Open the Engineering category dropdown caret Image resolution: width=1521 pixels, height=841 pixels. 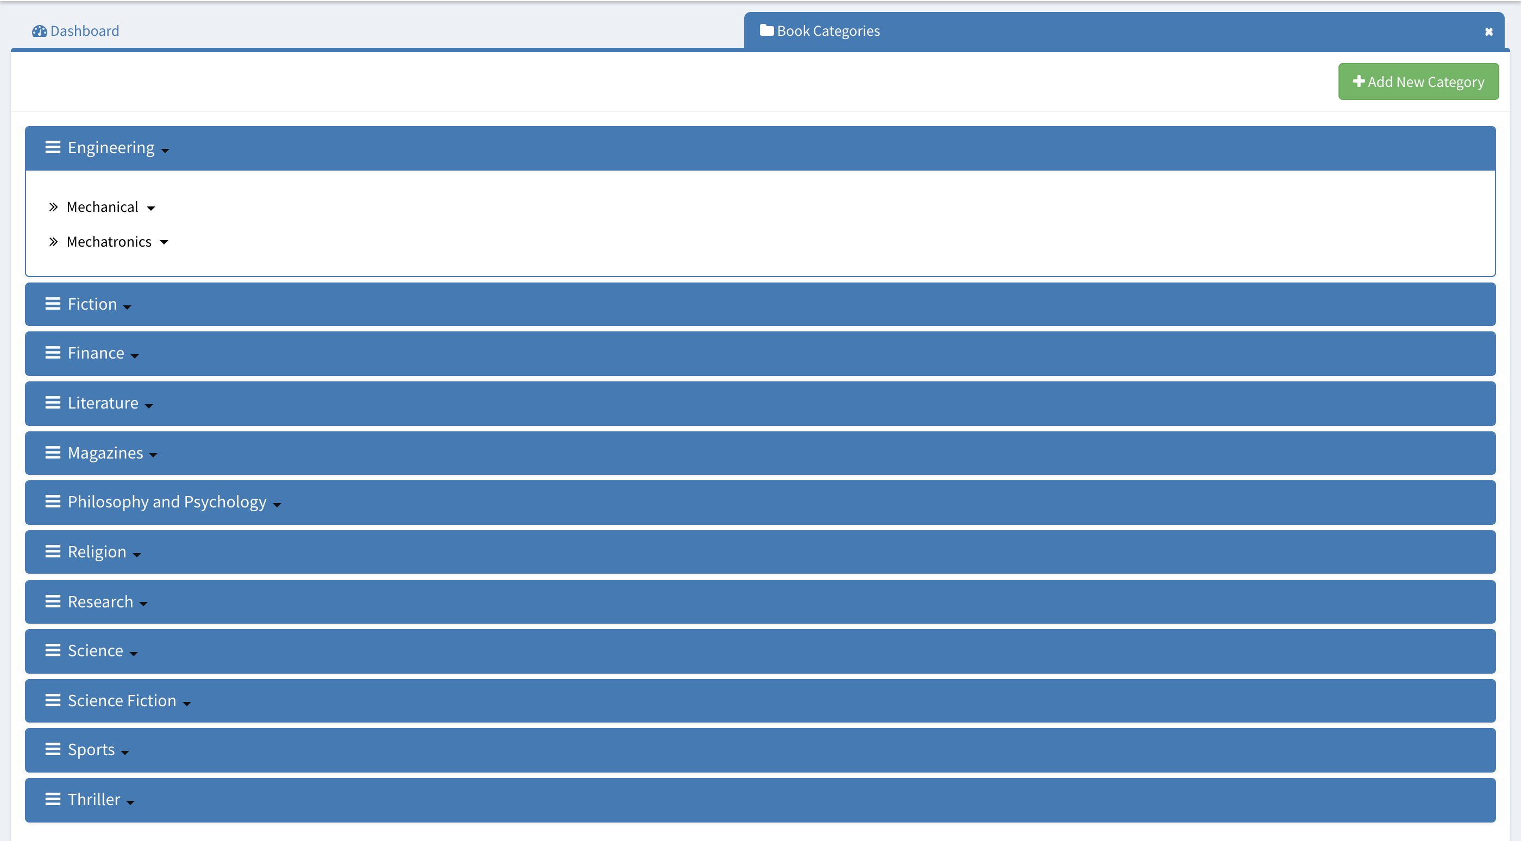(x=165, y=151)
